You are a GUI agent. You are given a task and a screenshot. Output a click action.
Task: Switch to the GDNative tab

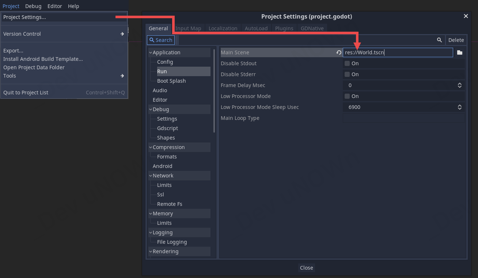[312, 28]
